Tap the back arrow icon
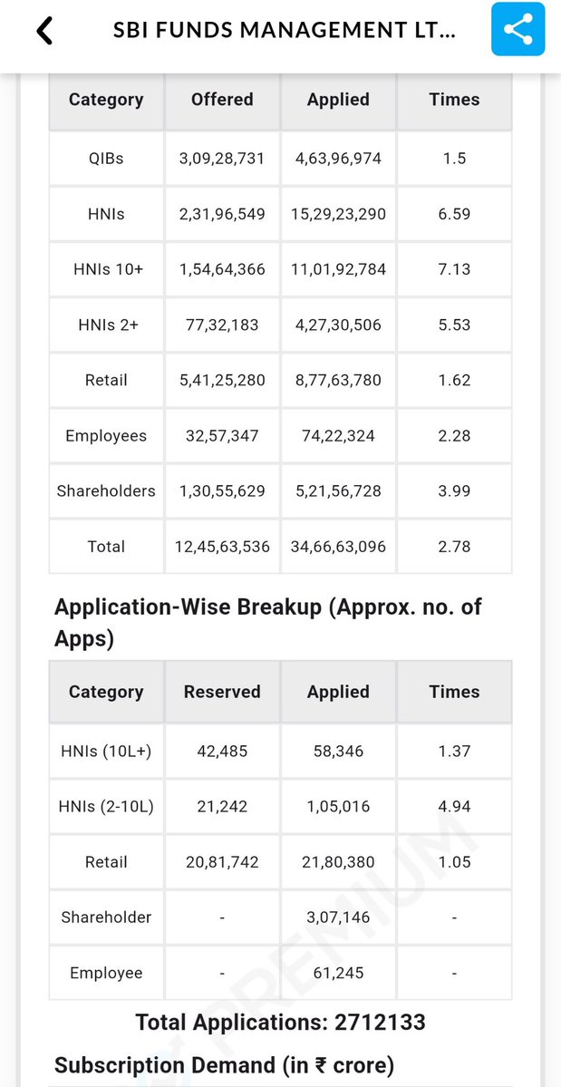 (44, 31)
